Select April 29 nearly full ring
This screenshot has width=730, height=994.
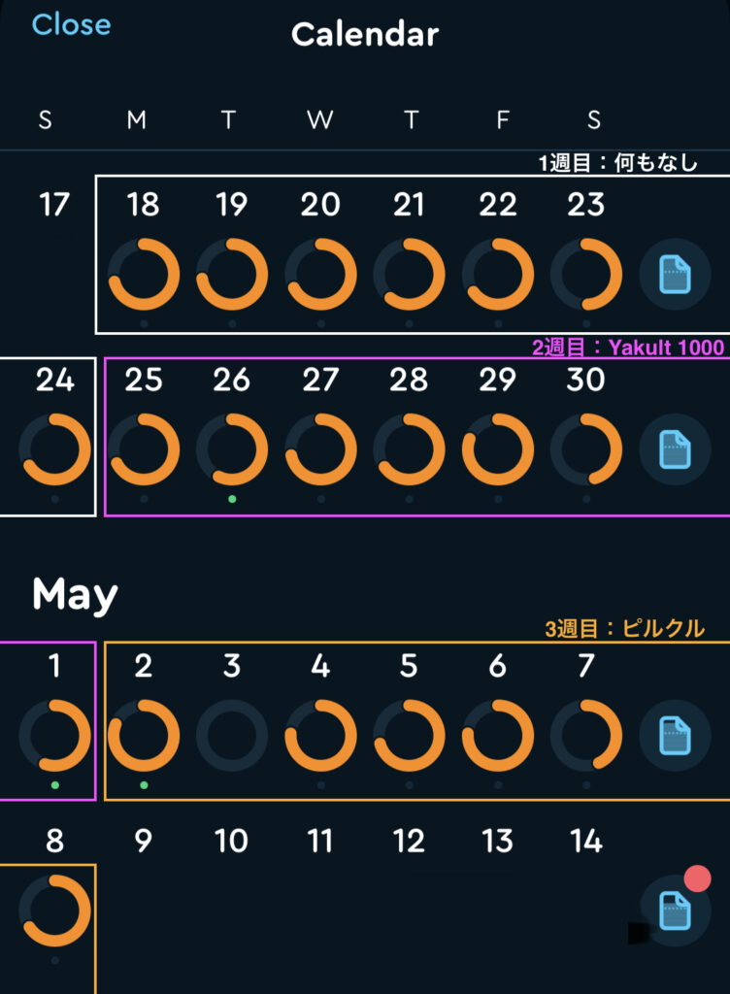point(497,449)
